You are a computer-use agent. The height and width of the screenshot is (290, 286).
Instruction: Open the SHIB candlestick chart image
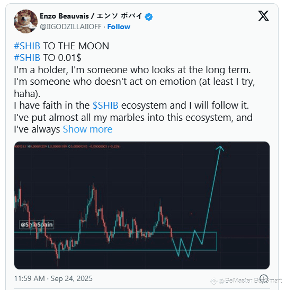coord(142,205)
